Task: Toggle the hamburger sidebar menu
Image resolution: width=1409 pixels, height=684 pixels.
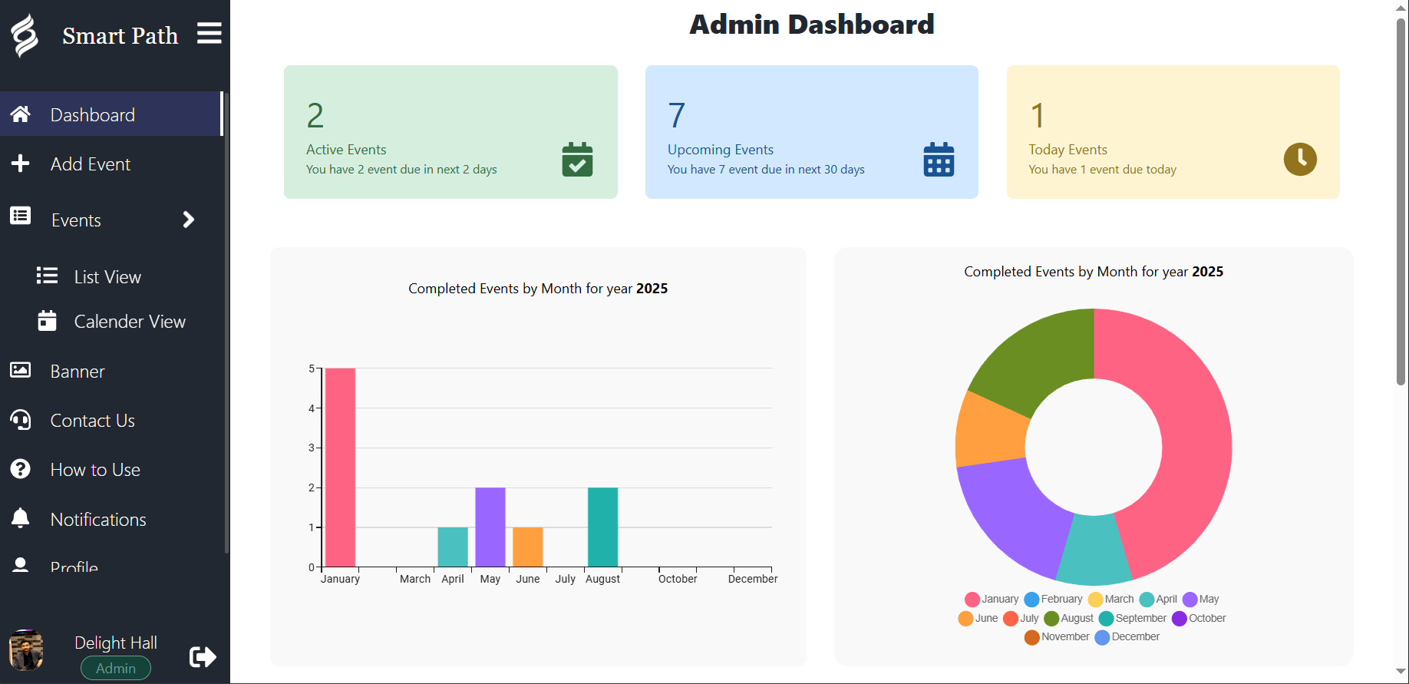Action: (209, 34)
